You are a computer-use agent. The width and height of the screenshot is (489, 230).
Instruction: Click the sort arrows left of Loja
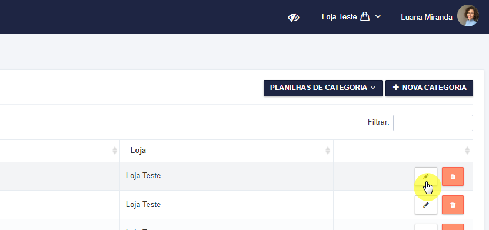(x=115, y=151)
